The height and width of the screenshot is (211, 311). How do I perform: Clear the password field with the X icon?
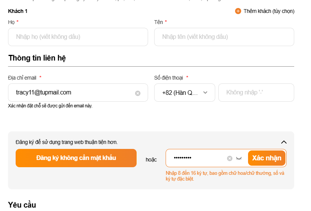pyautogui.click(x=230, y=158)
